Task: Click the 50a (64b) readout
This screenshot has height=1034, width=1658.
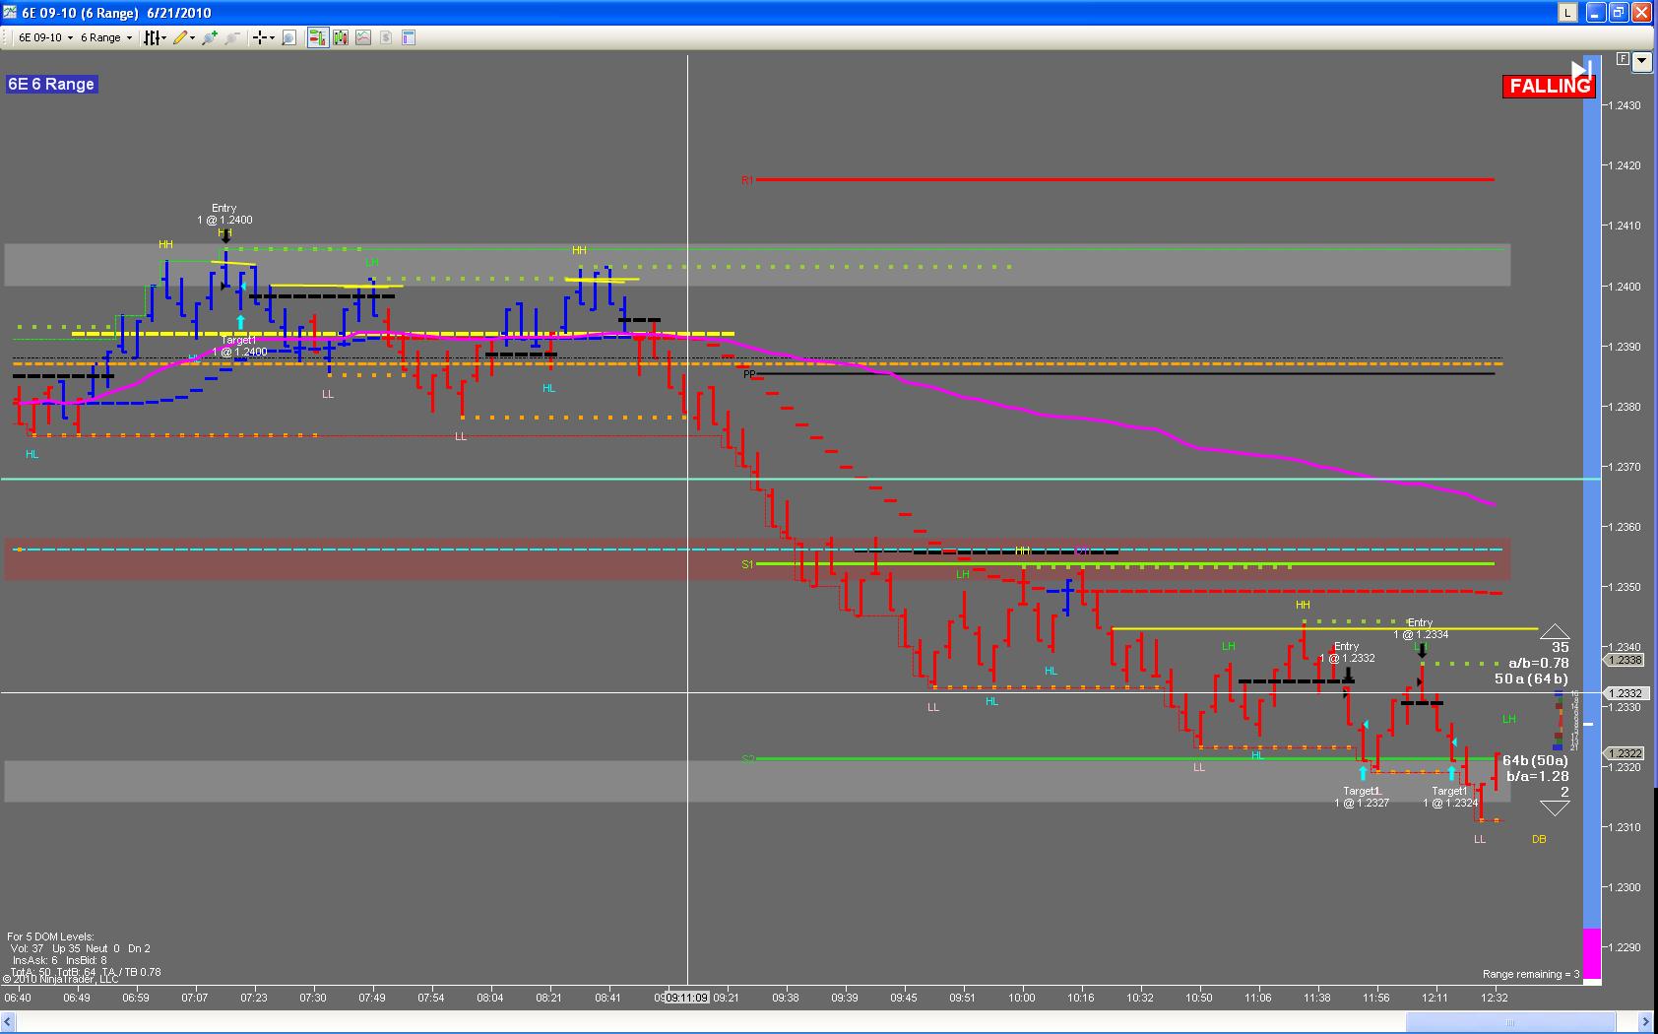Action: click(x=1531, y=679)
